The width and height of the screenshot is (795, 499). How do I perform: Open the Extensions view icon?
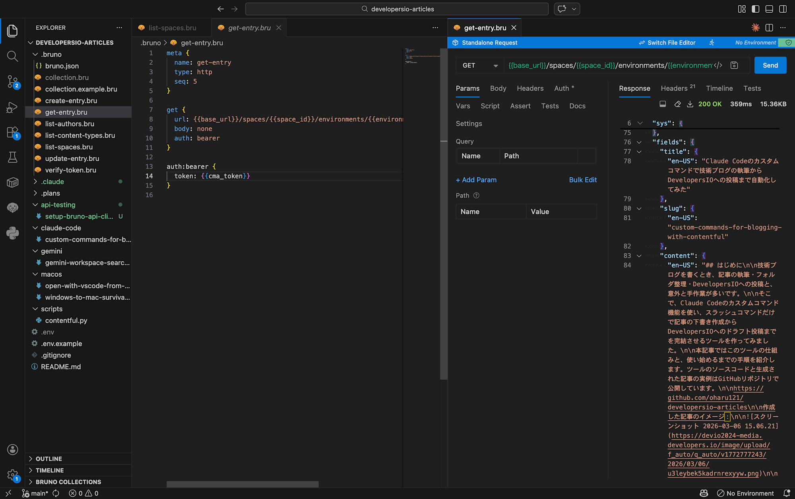(x=12, y=132)
